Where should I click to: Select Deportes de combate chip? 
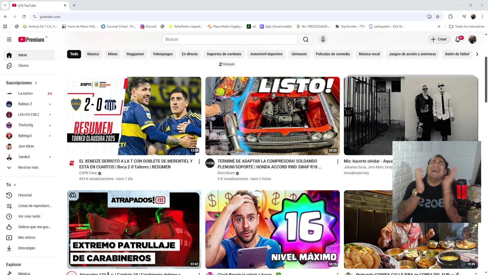click(224, 54)
